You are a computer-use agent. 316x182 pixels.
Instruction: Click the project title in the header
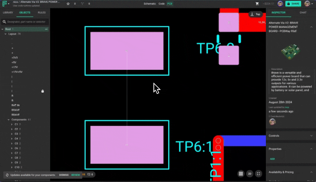[x=36, y=2]
